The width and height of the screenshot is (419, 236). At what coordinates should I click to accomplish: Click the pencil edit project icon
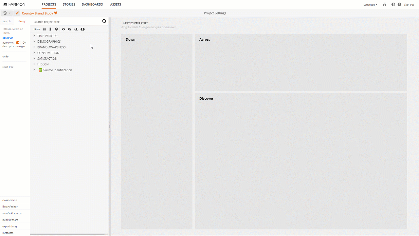pyautogui.click(x=17, y=13)
